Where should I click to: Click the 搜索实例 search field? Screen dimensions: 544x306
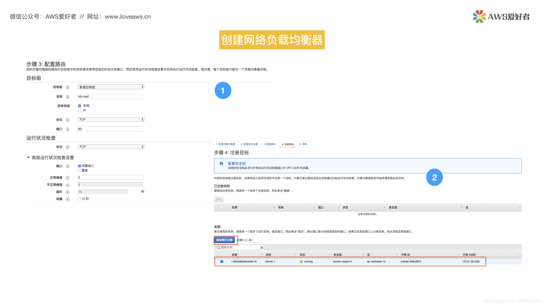(x=240, y=247)
